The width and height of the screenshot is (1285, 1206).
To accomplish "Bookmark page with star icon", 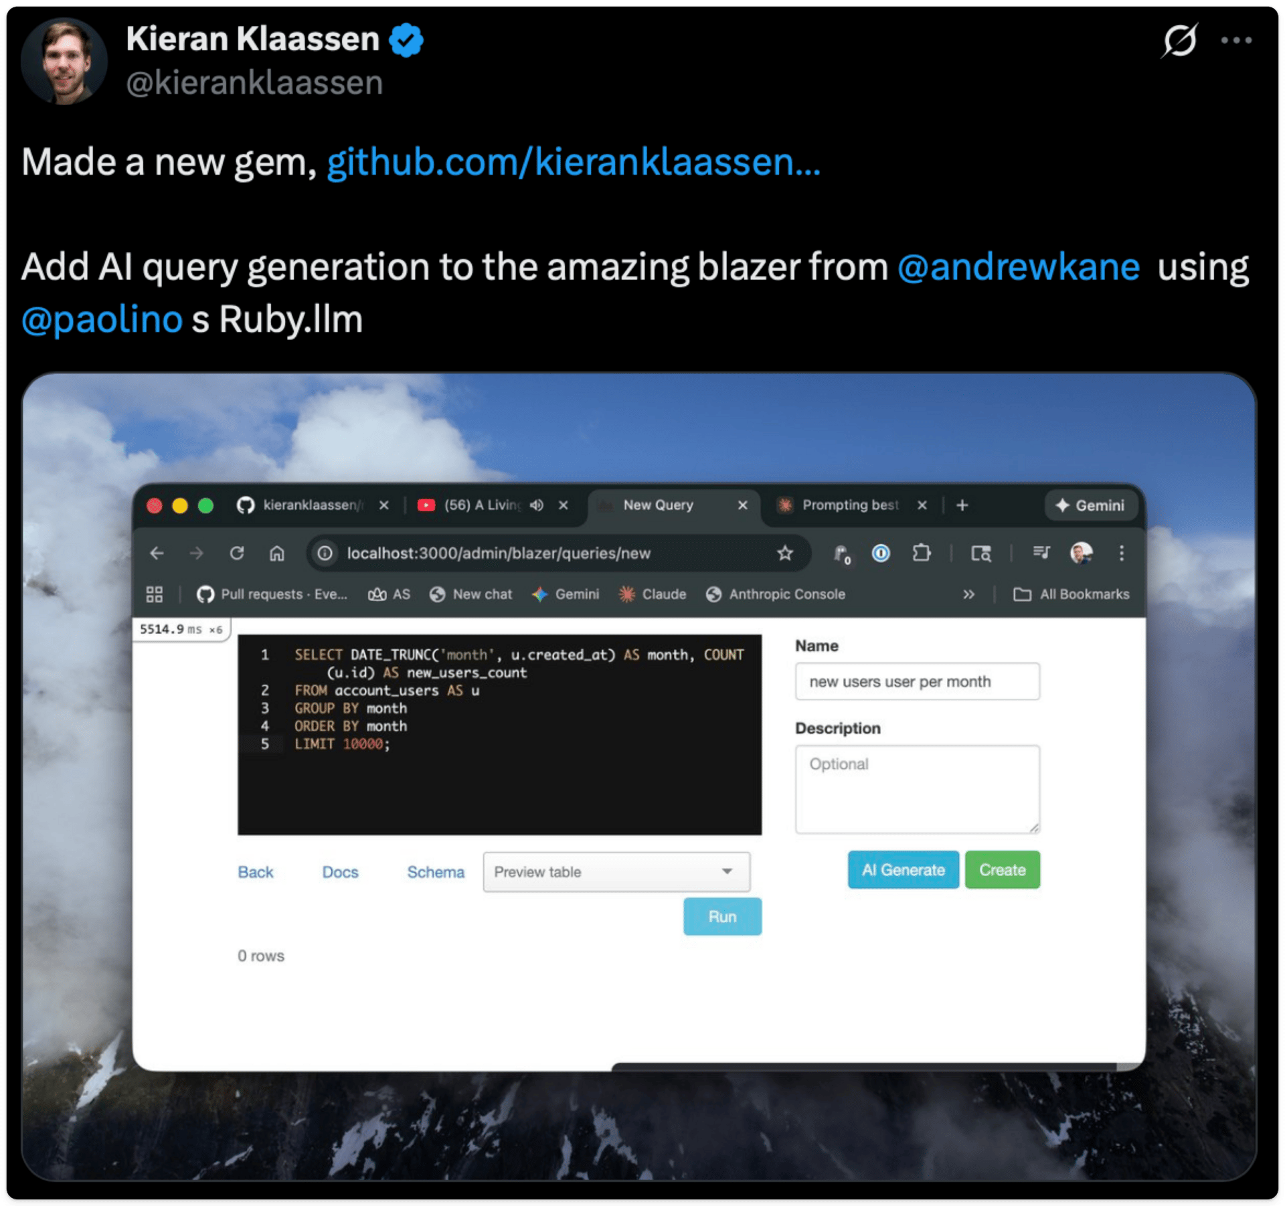I will pos(785,553).
